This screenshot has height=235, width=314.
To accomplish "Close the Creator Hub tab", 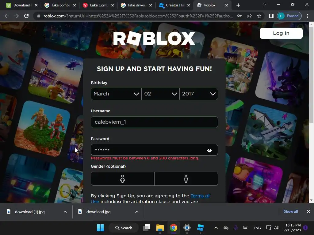I will [189, 5].
